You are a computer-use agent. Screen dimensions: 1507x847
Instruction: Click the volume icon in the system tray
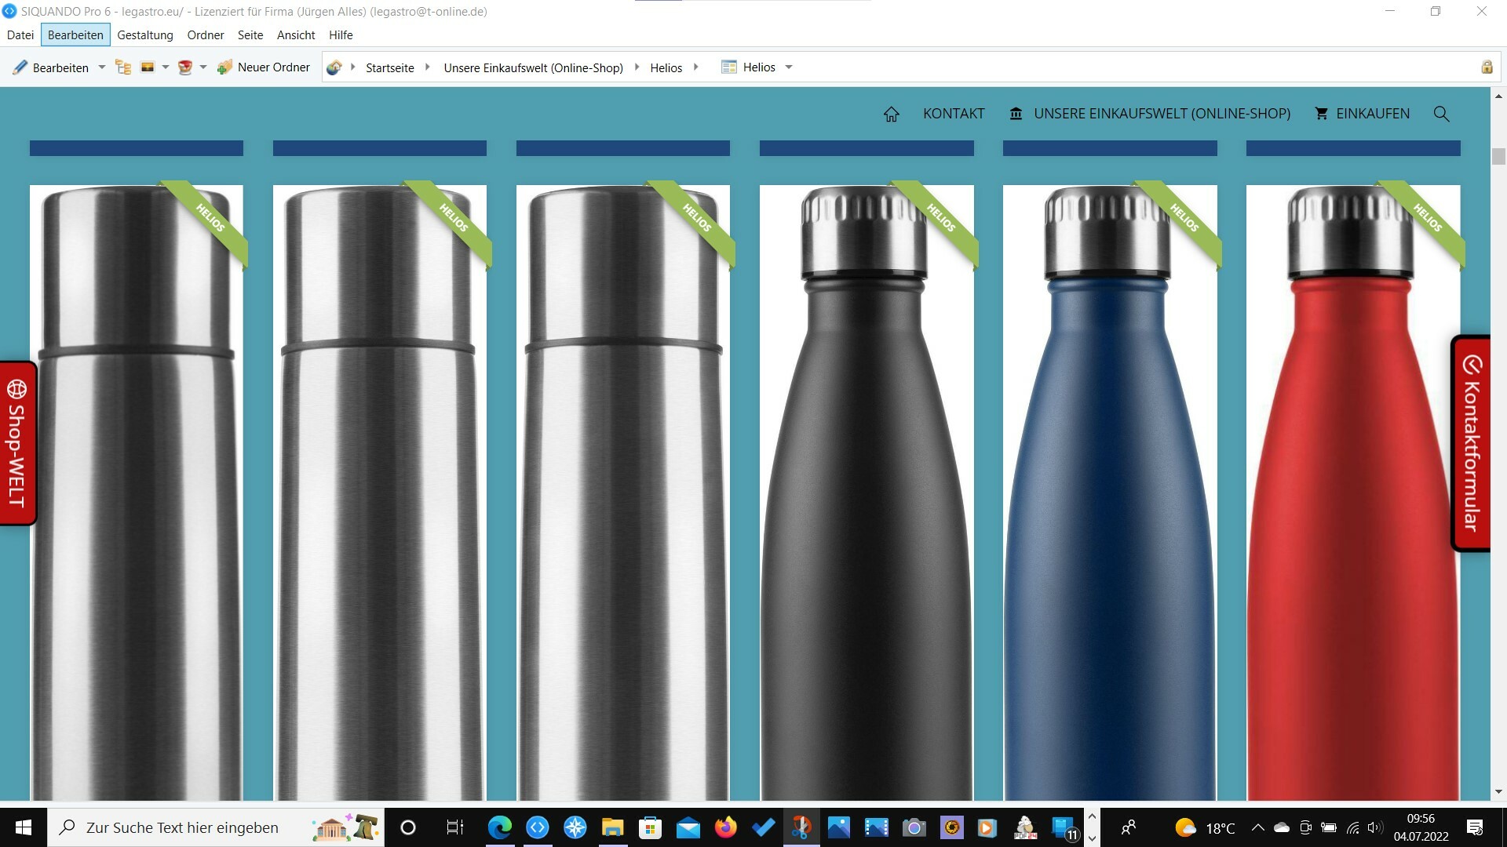tap(1375, 827)
